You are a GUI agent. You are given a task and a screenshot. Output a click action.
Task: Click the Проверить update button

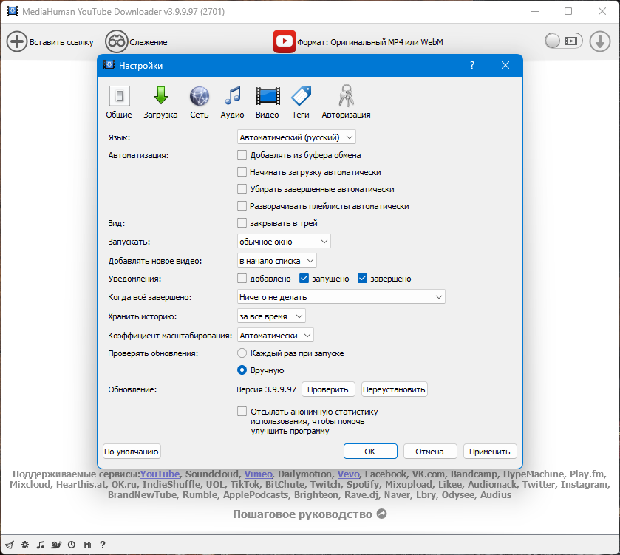[x=328, y=389]
